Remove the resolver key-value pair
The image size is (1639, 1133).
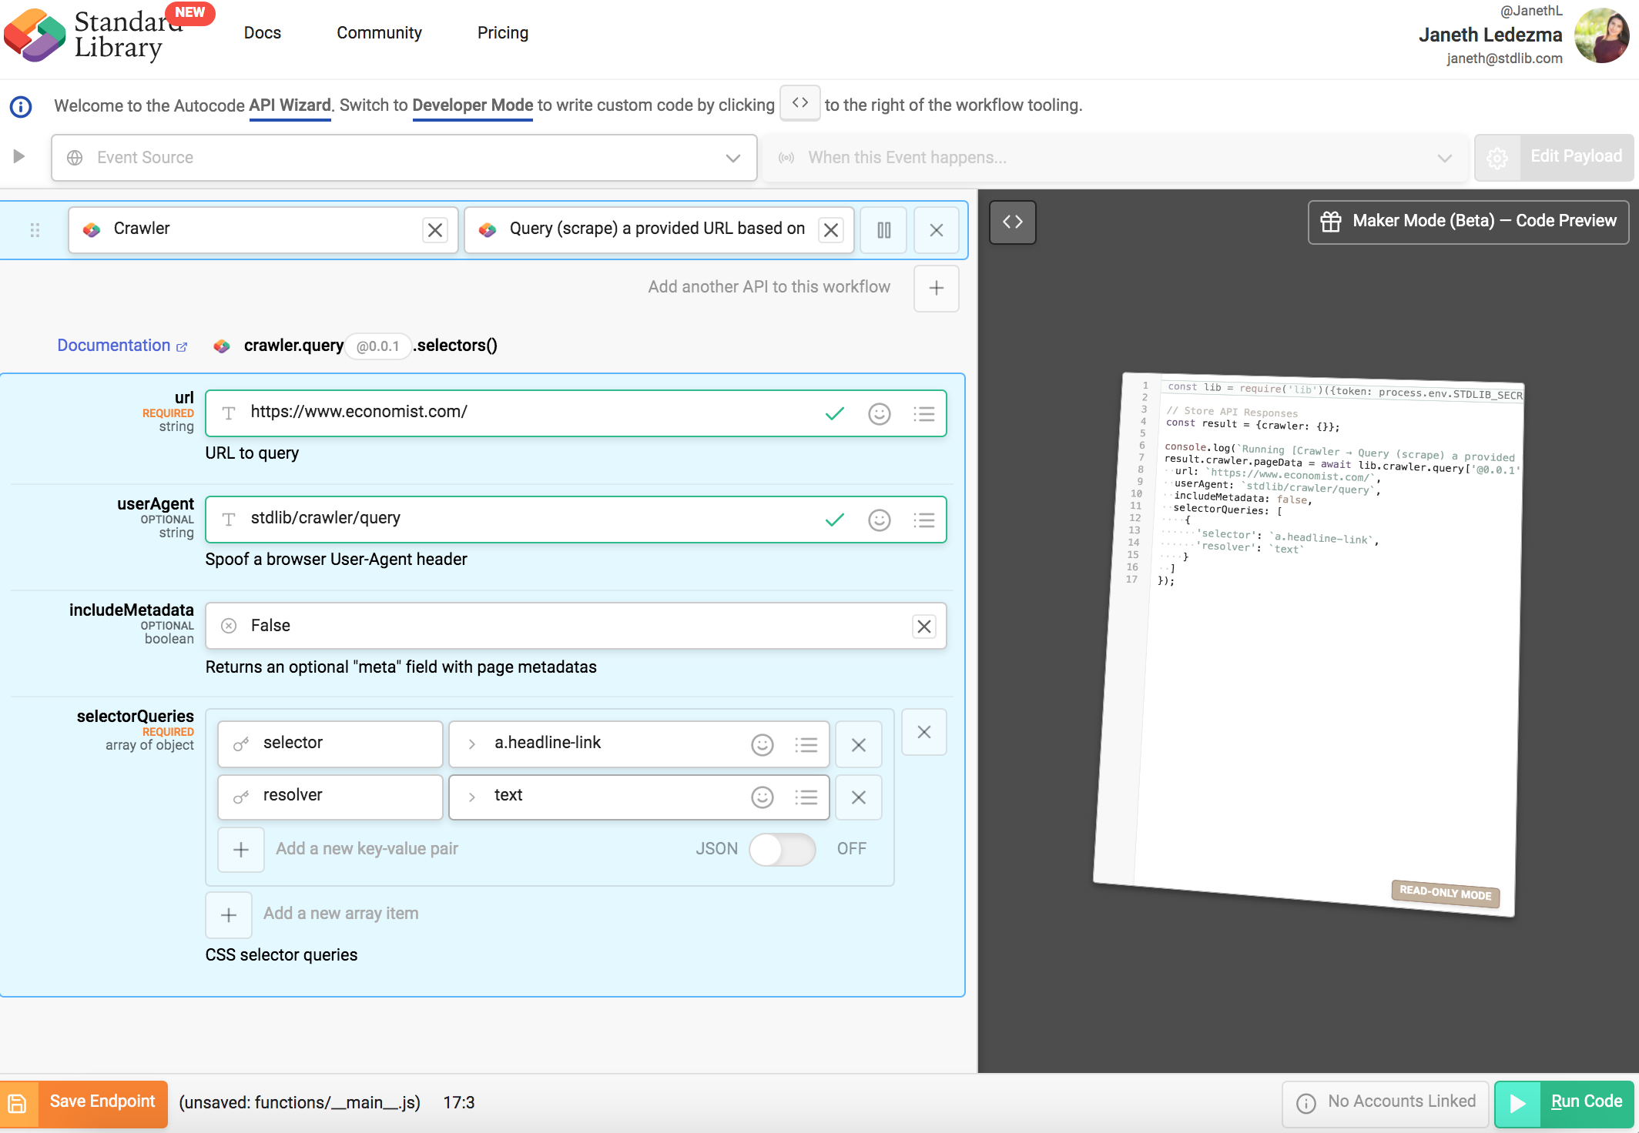[859, 797]
